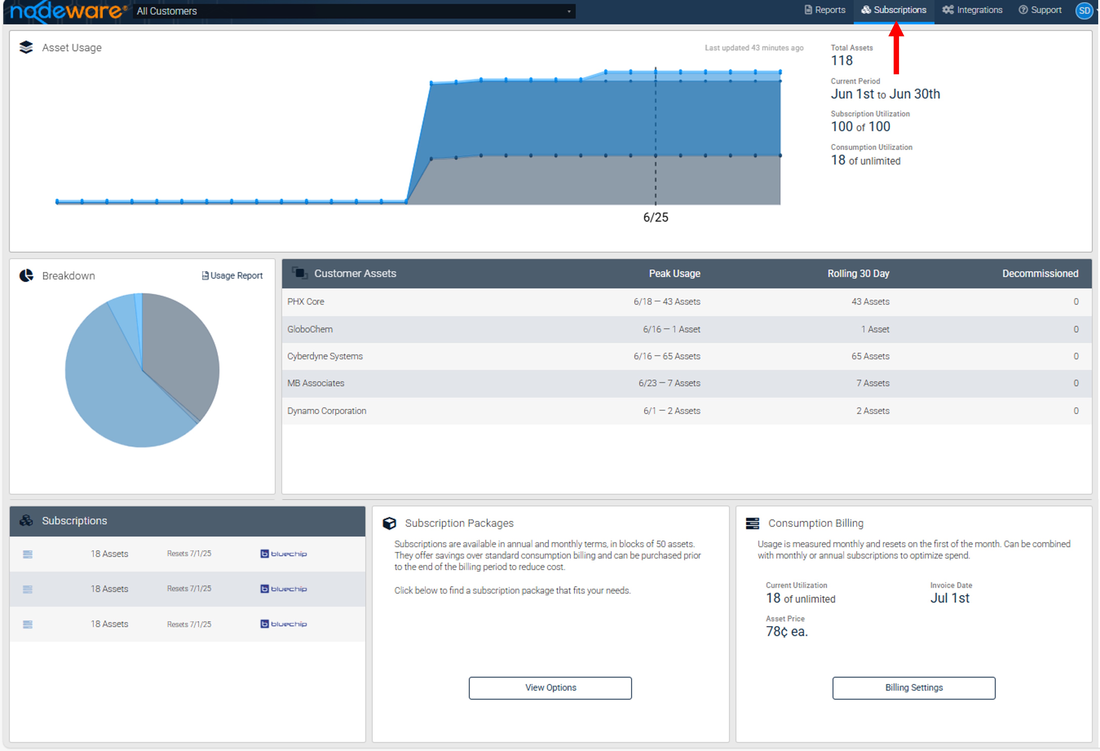
Task: Select the GloboChem customer row
Action: coord(686,329)
